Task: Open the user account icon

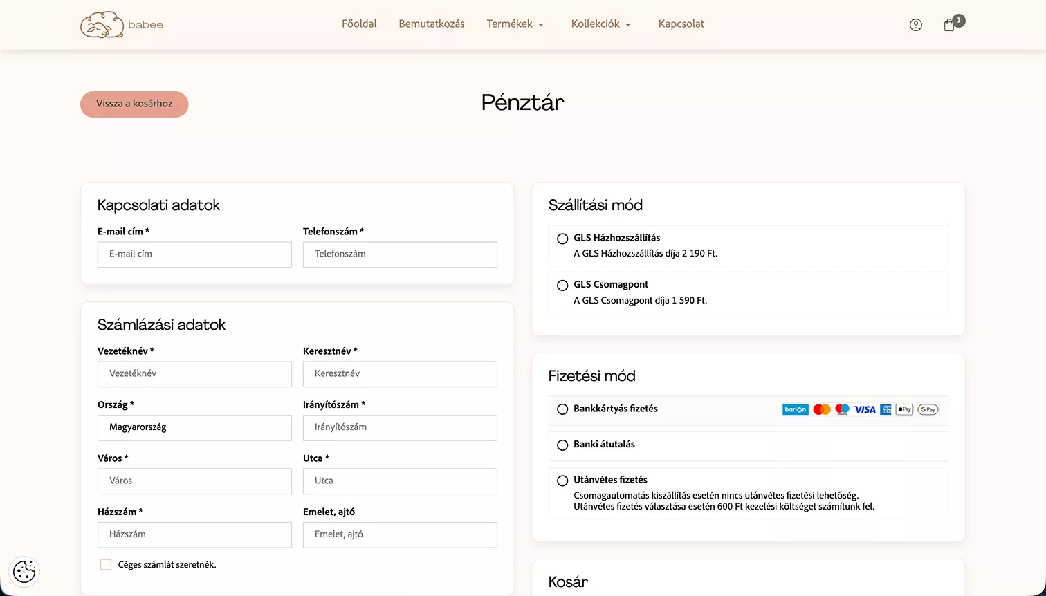Action: (x=915, y=25)
